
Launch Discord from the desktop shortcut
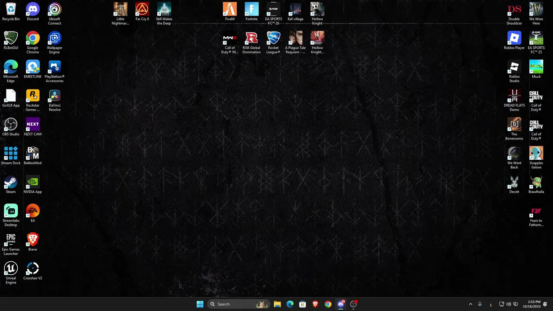tap(33, 12)
